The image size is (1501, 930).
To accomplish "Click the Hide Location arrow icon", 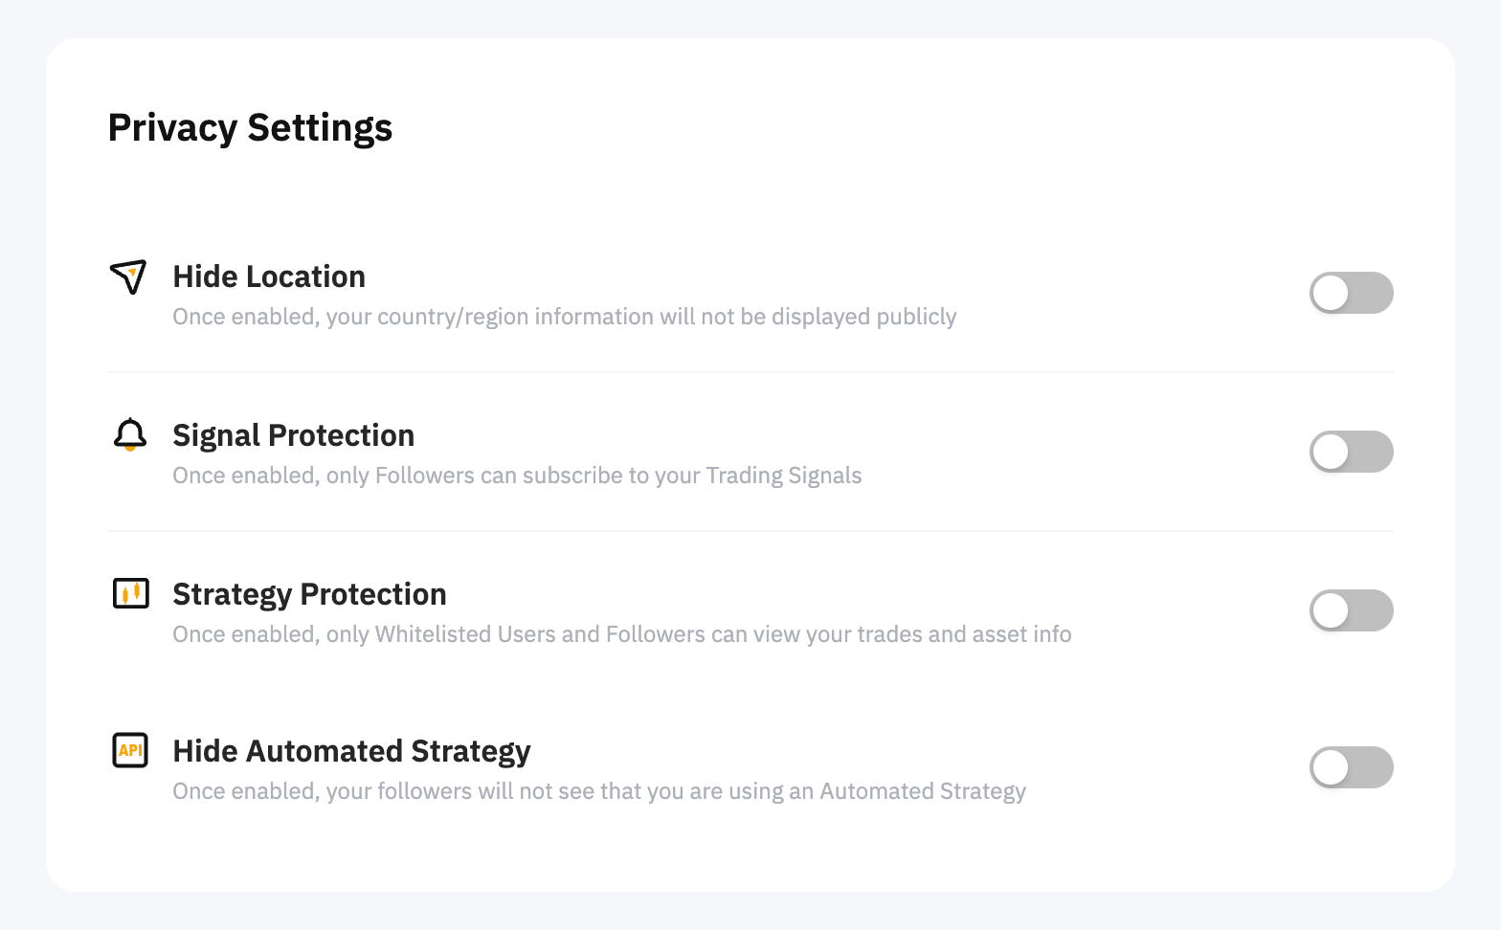I will tap(128, 277).
